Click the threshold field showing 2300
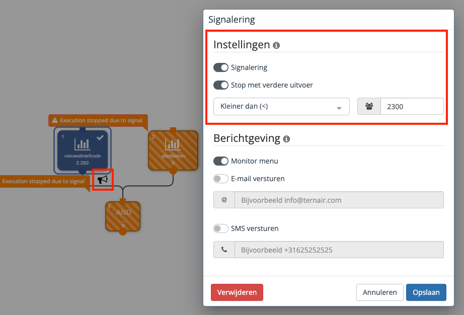Screen dimensions: 464x315 [412, 107]
